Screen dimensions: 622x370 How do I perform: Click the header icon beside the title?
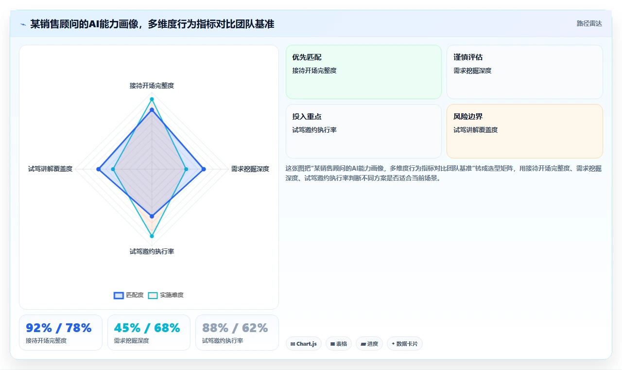point(23,24)
